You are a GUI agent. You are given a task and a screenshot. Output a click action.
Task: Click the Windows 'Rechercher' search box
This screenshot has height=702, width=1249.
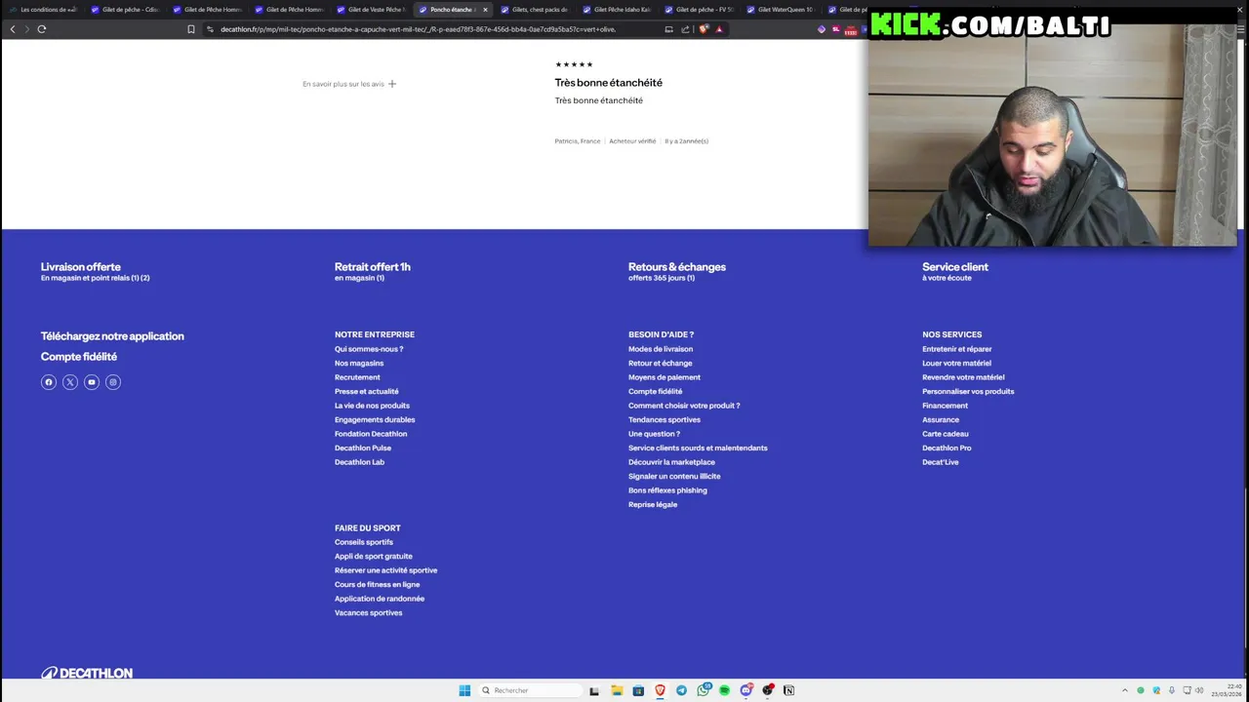coord(532,690)
